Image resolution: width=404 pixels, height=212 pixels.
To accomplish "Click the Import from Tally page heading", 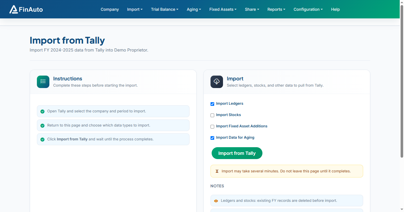I will [x=67, y=40].
